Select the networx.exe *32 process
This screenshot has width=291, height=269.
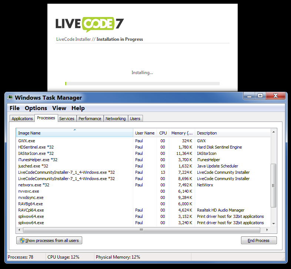coord(143,185)
